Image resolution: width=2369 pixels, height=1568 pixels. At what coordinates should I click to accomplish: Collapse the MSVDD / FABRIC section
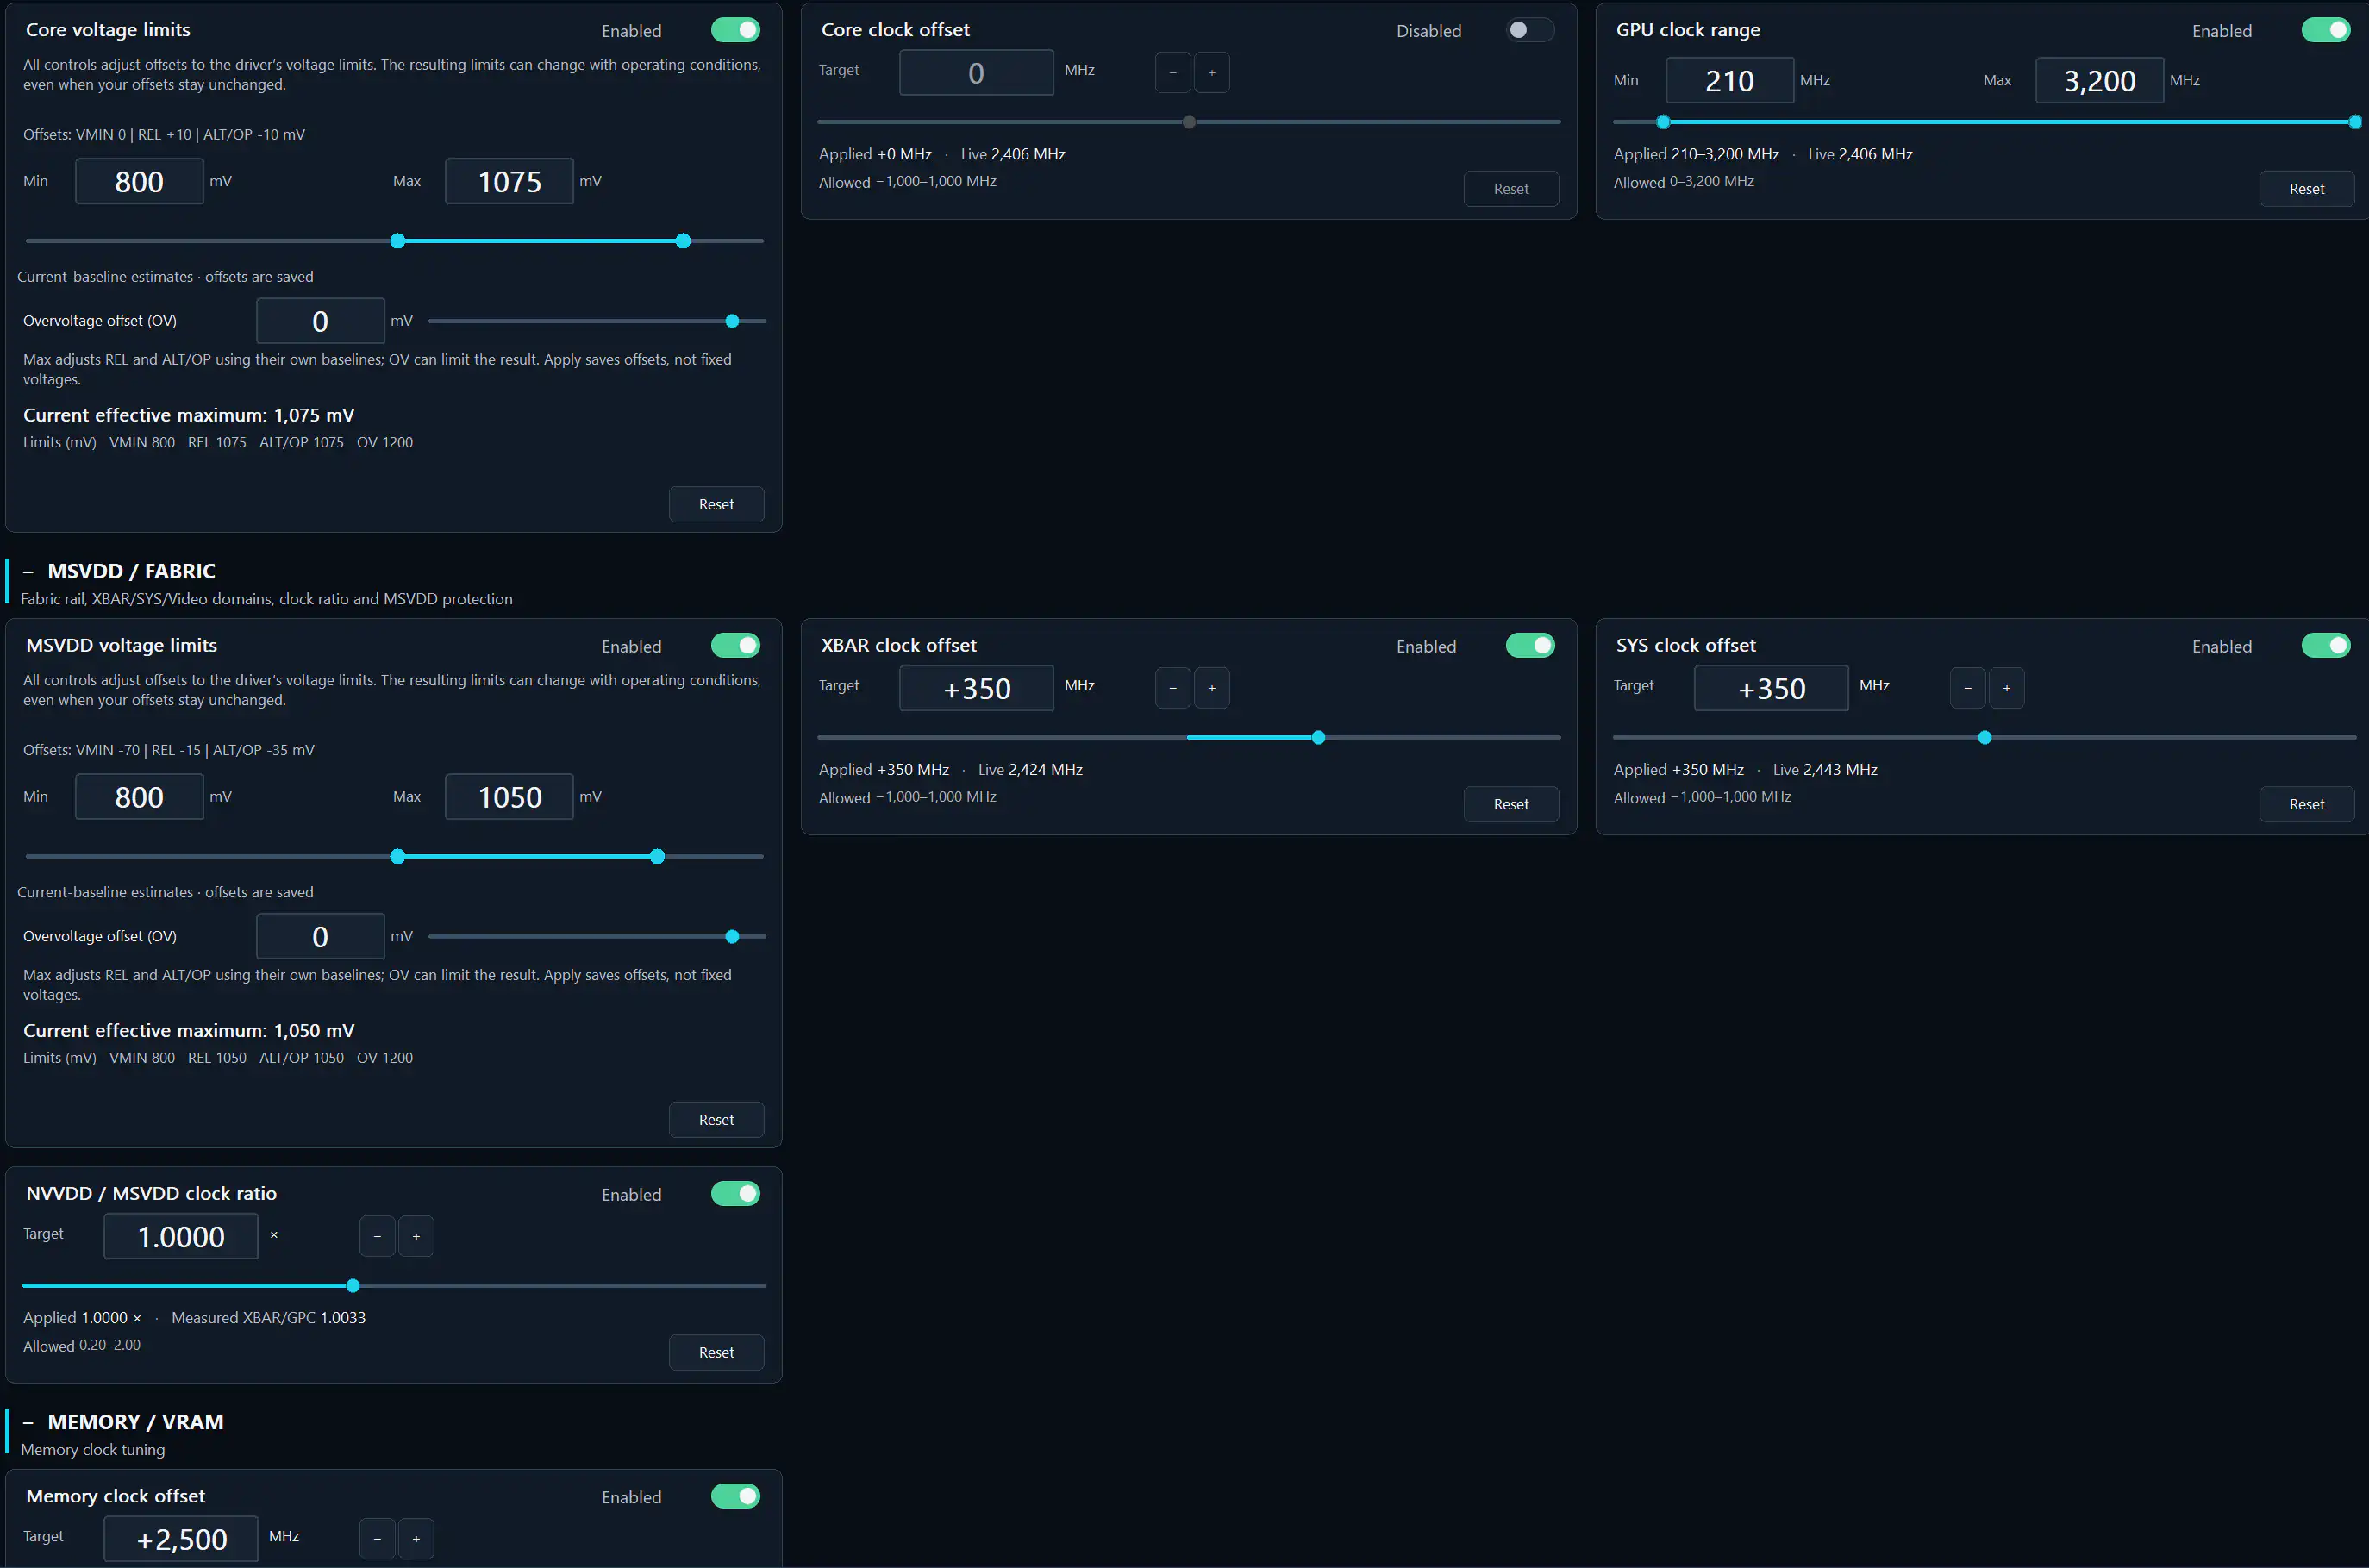pyautogui.click(x=28, y=572)
